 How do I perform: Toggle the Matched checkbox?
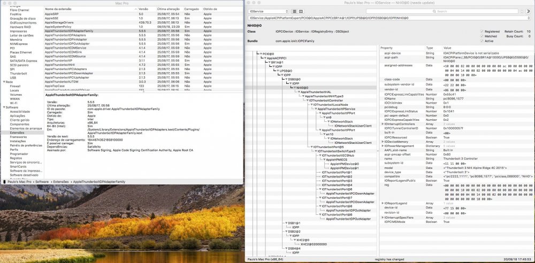point(481,36)
